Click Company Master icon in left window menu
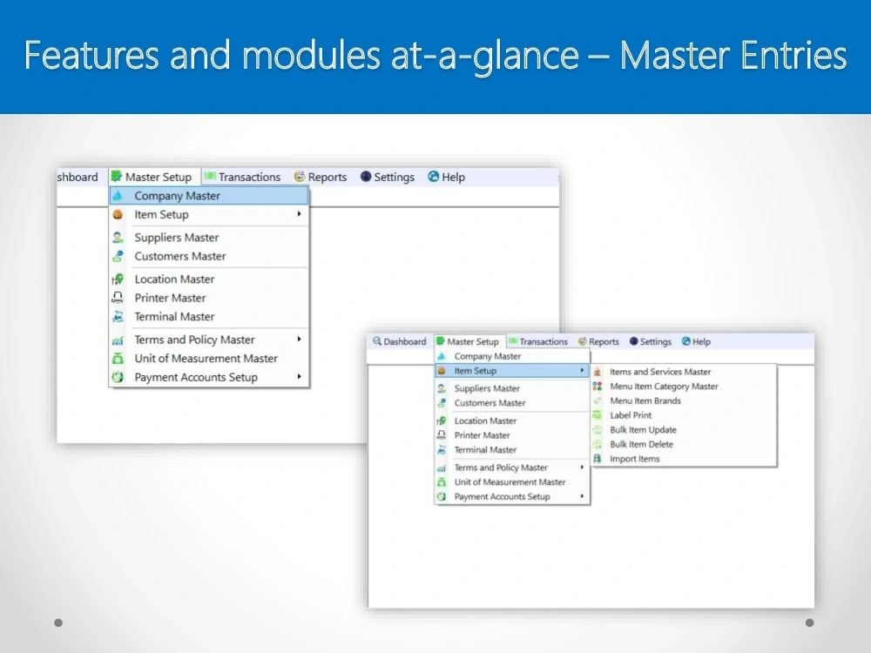Viewport: 871px width, 653px height. coord(118,196)
